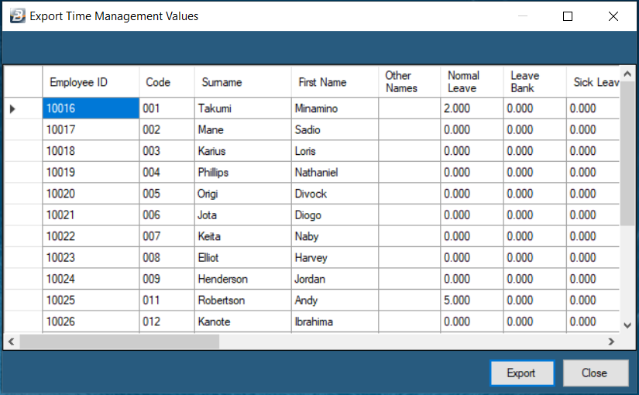The width and height of the screenshot is (639, 395).
Task: Click the horizontal scrollbar right arrow
Action: (x=611, y=342)
